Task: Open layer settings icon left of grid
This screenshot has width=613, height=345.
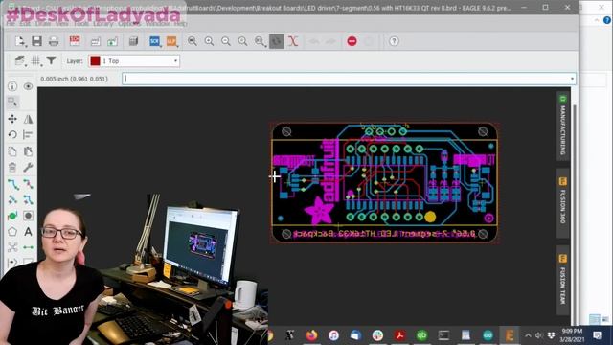Action: pyautogui.click(x=19, y=60)
